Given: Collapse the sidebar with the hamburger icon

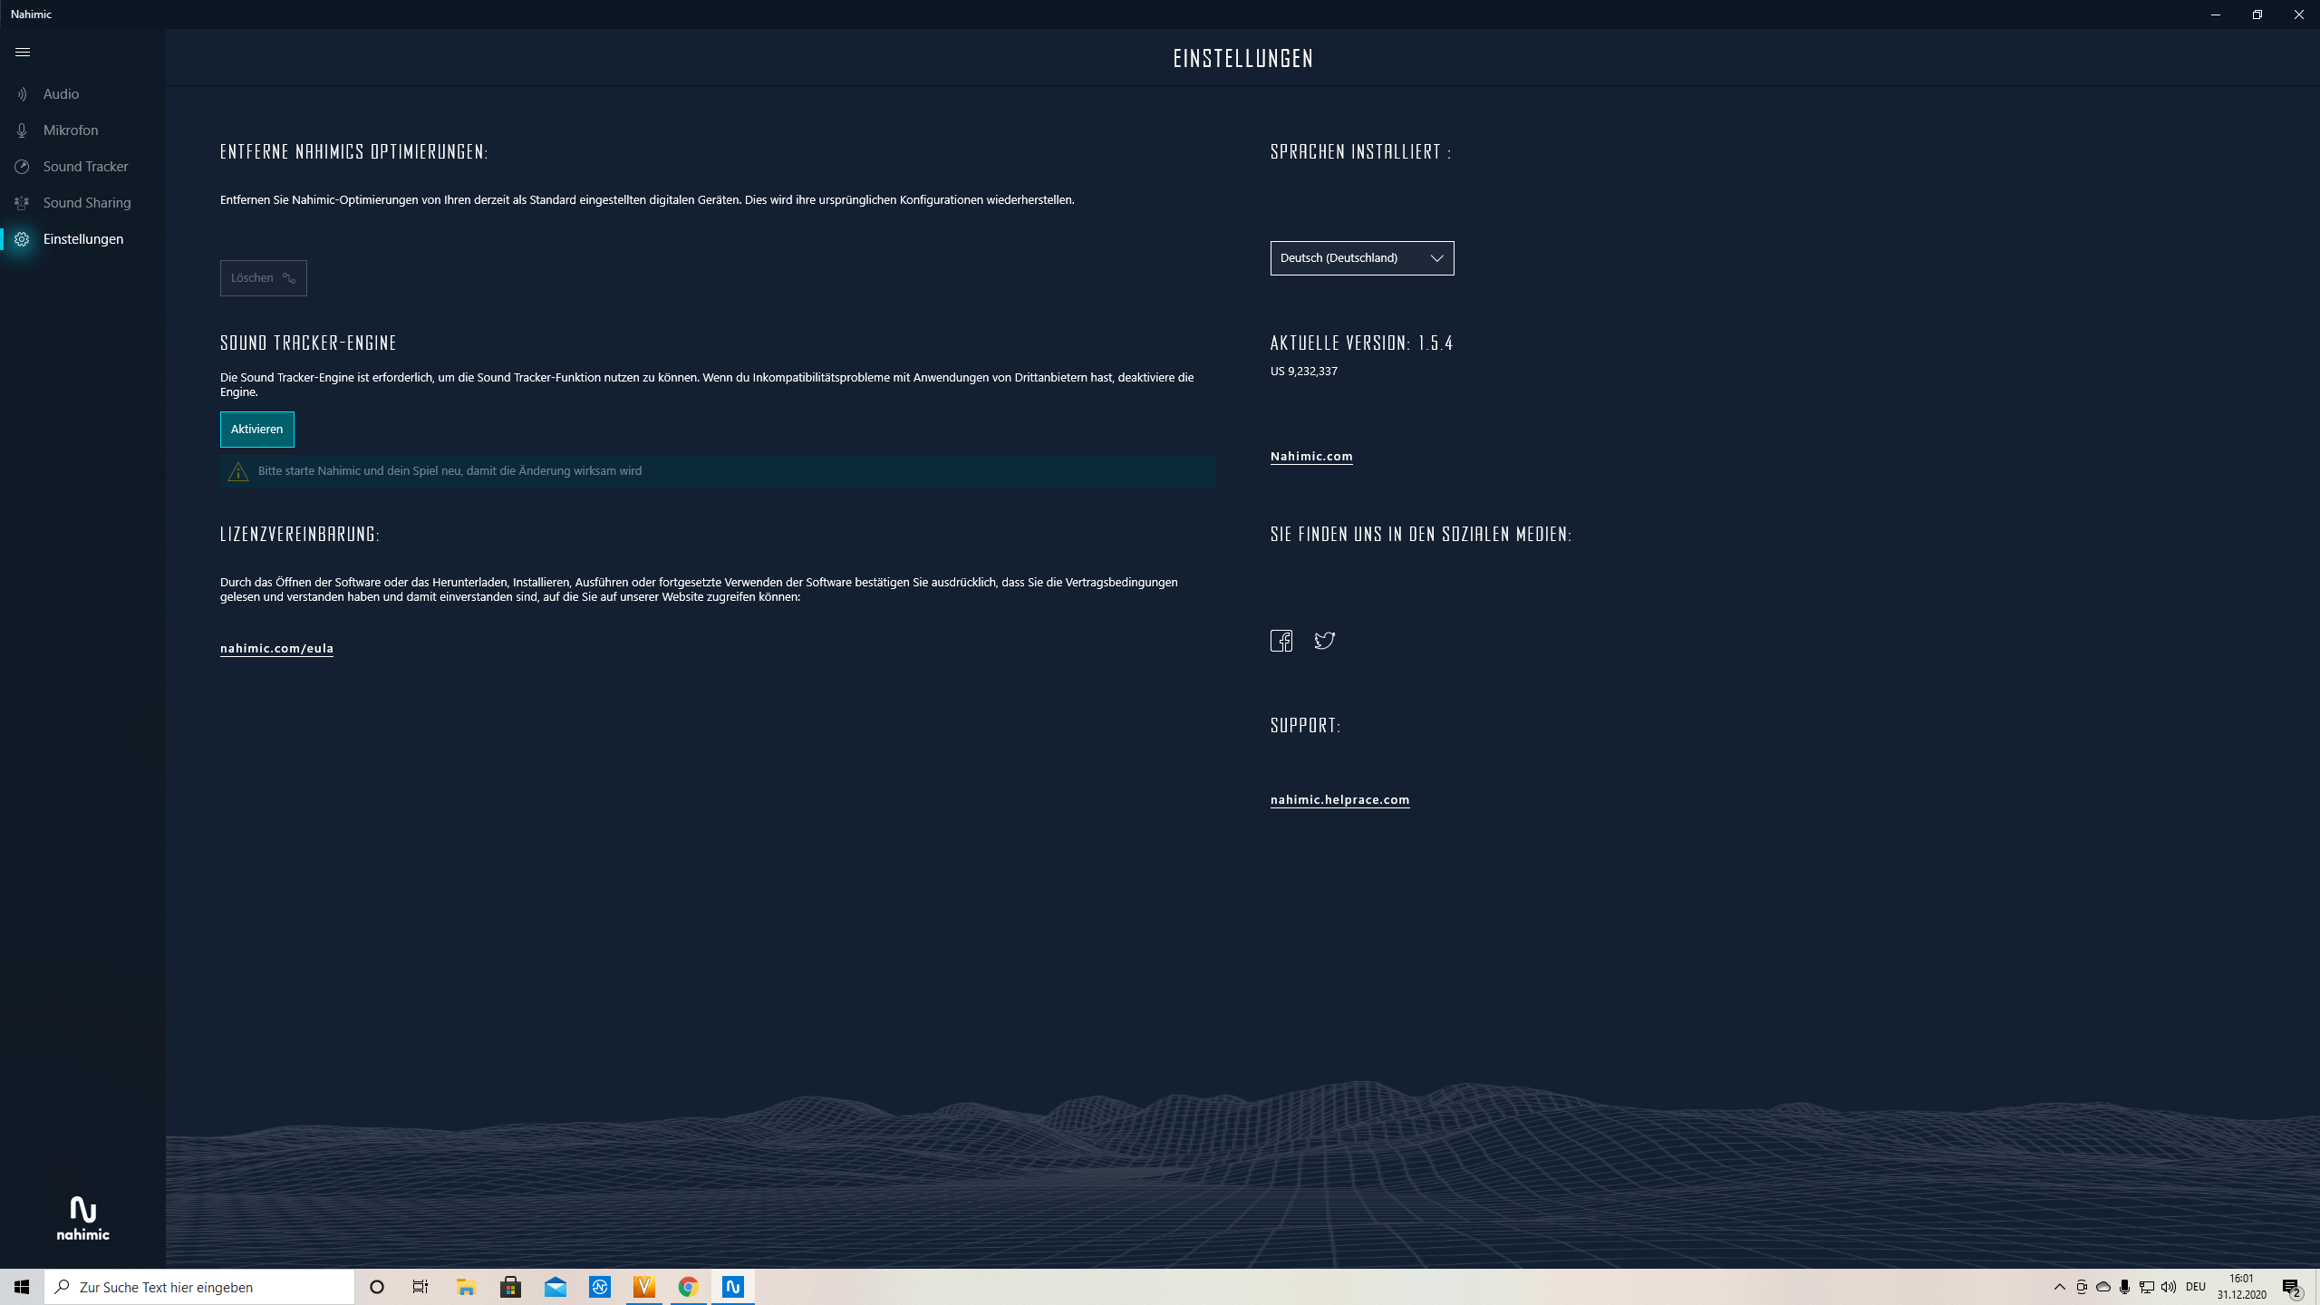Looking at the screenshot, I should [23, 53].
